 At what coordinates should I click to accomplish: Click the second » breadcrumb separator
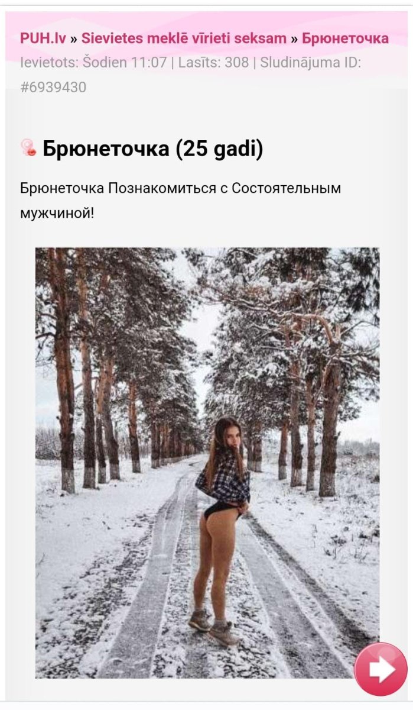point(294,39)
